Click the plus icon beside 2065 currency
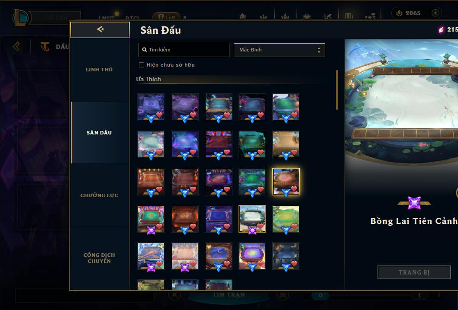This screenshot has width=458, height=310. point(435,13)
